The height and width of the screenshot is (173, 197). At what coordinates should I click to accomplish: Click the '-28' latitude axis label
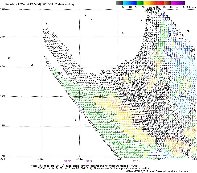(x=2, y=126)
